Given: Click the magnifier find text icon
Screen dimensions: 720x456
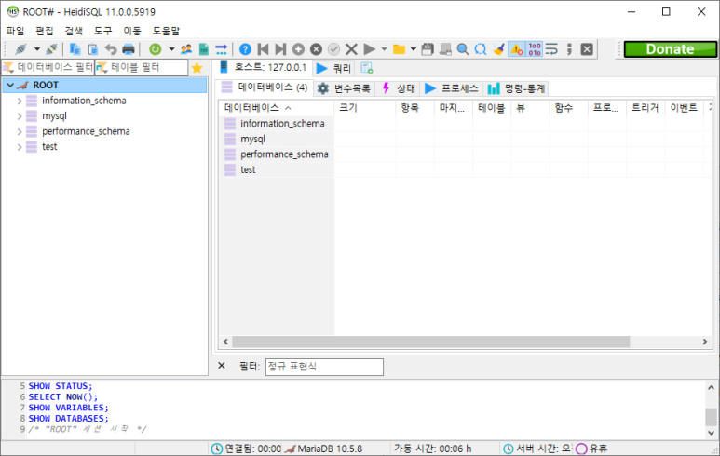Looking at the screenshot, I should pyautogui.click(x=463, y=49).
